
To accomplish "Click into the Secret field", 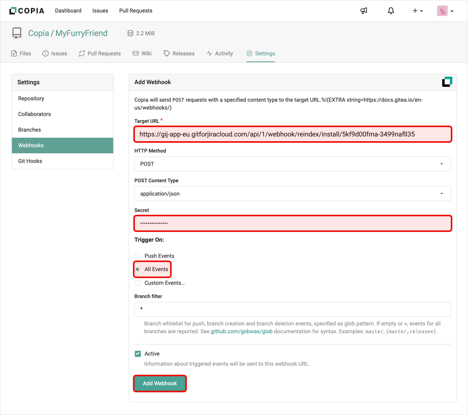I will click(x=292, y=223).
